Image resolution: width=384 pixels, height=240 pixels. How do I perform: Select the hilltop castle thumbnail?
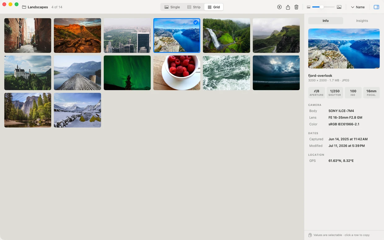[28, 73]
